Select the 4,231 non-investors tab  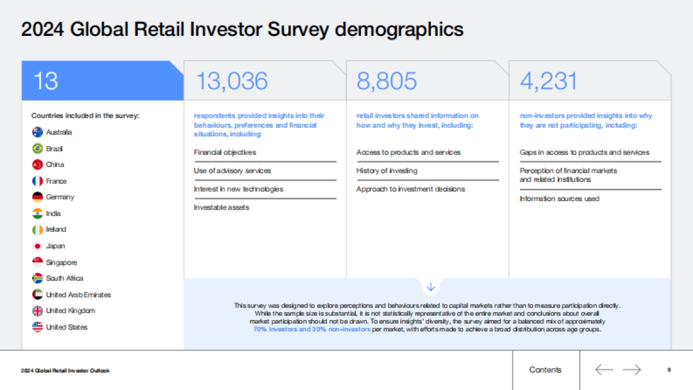click(590, 81)
